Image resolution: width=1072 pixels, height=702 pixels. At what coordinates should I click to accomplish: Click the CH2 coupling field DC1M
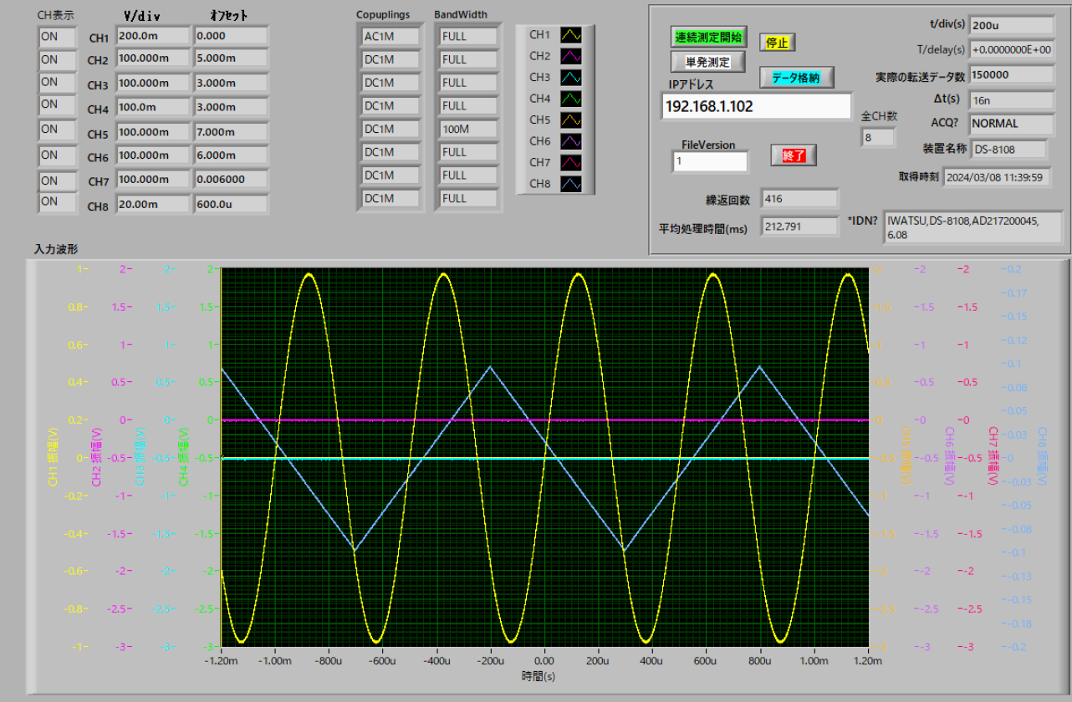point(391,59)
